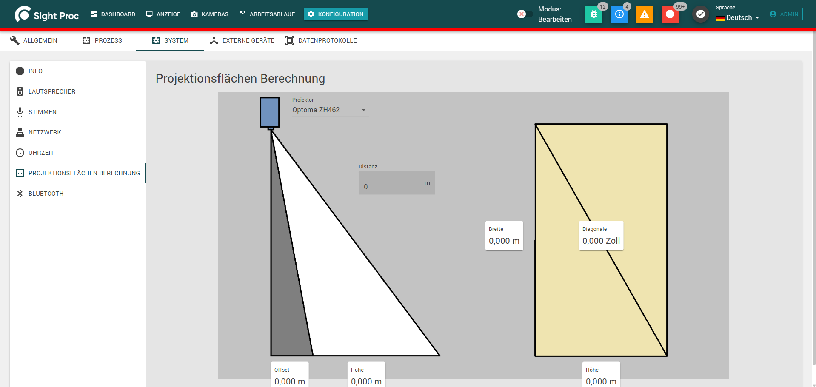Viewport: 816px width, 387px height.
Task: Click the Sight Proc logo
Action: point(47,14)
